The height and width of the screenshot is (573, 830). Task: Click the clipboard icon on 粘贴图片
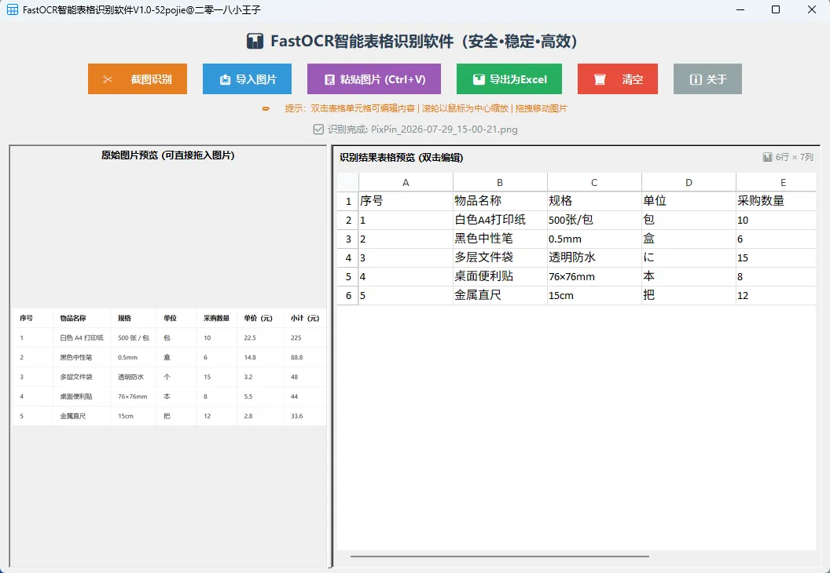click(329, 79)
